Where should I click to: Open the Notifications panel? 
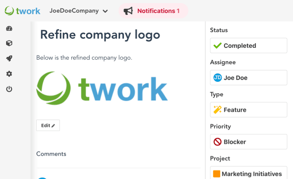point(153,11)
